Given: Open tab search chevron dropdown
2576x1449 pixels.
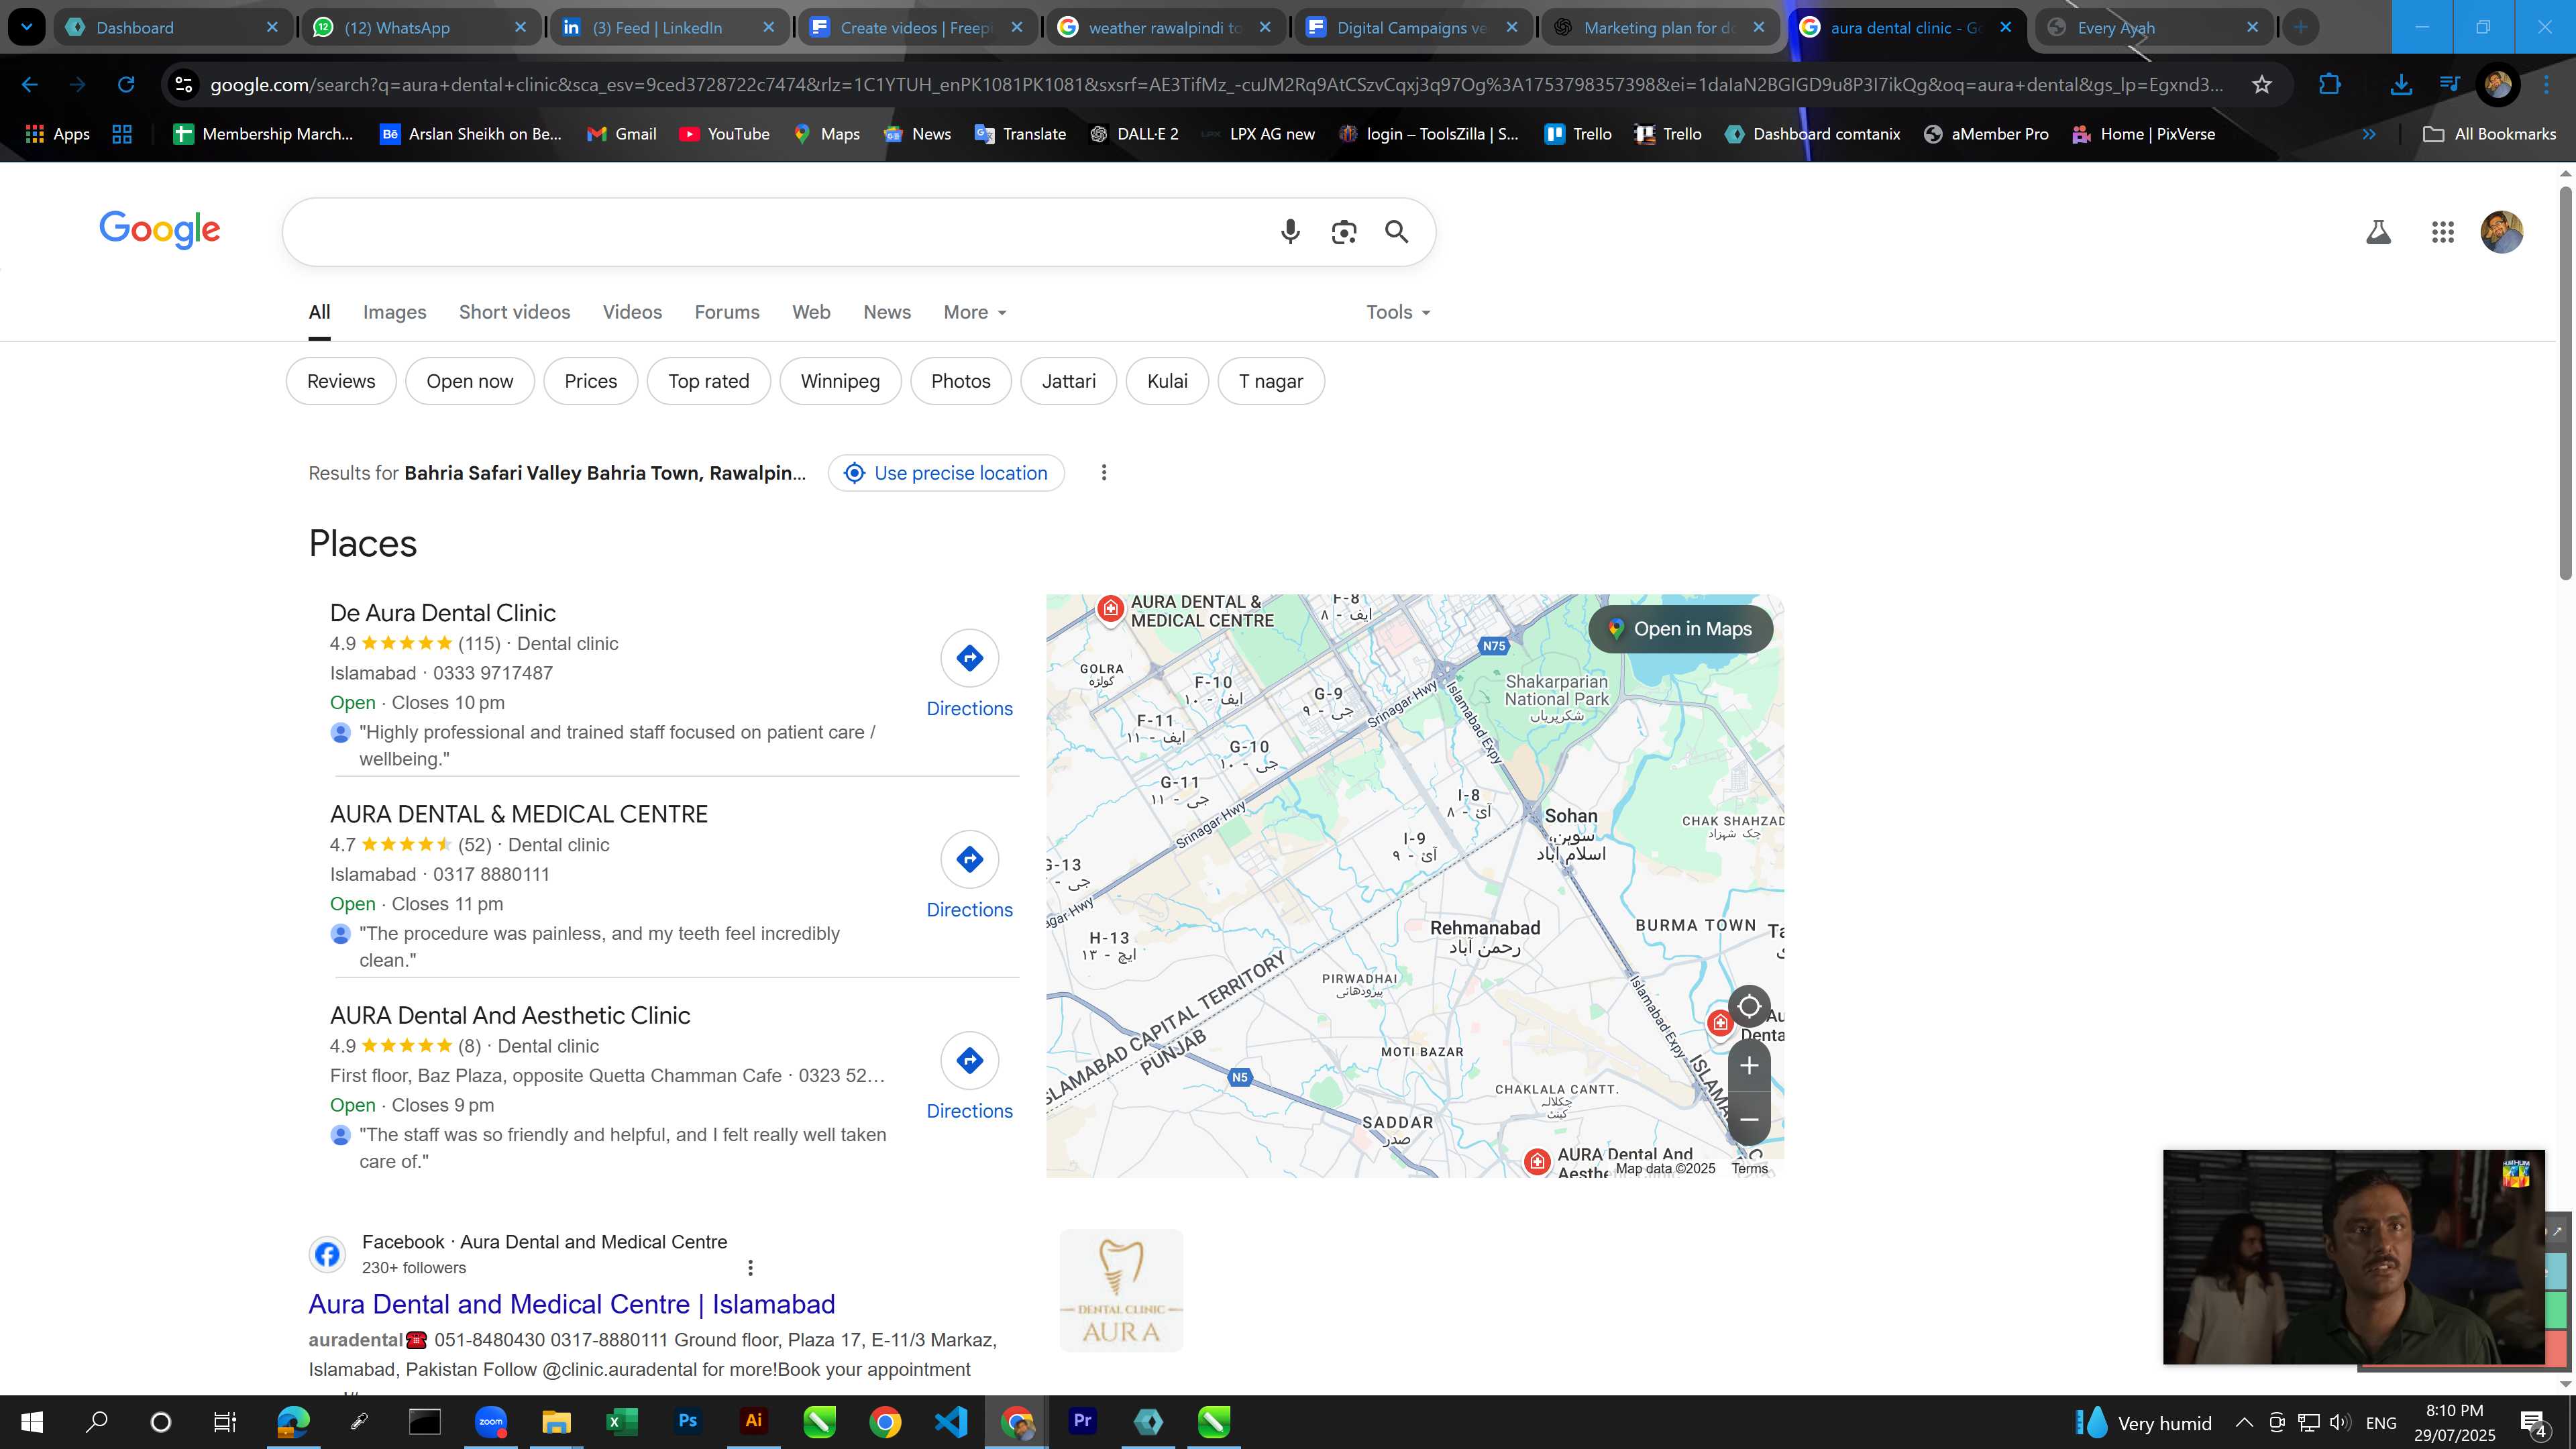Looking at the screenshot, I should [27, 27].
